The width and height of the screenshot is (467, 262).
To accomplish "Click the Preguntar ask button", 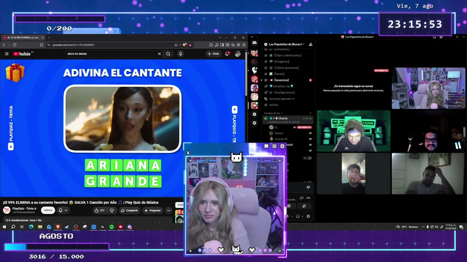I will (153, 210).
